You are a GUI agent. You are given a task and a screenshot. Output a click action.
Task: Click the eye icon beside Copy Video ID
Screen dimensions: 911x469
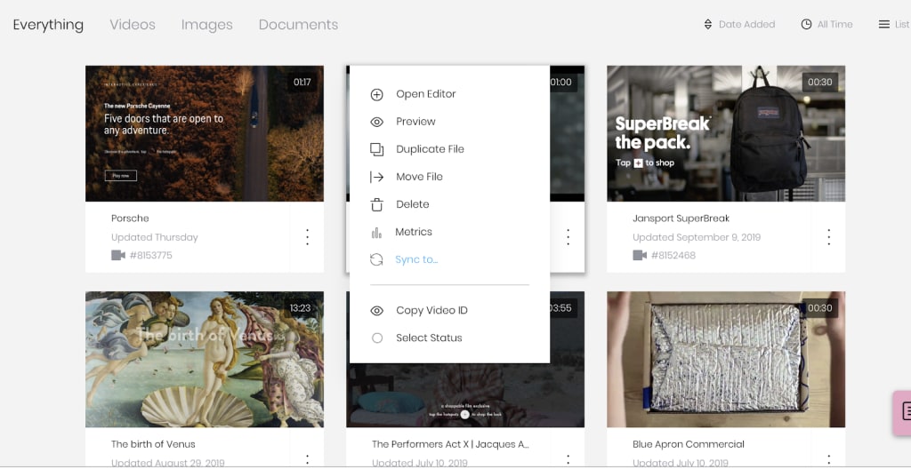click(x=376, y=311)
